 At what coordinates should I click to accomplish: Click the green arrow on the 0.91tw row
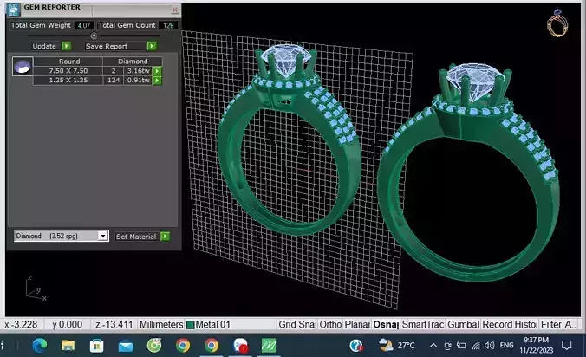pyautogui.click(x=157, y=81)
